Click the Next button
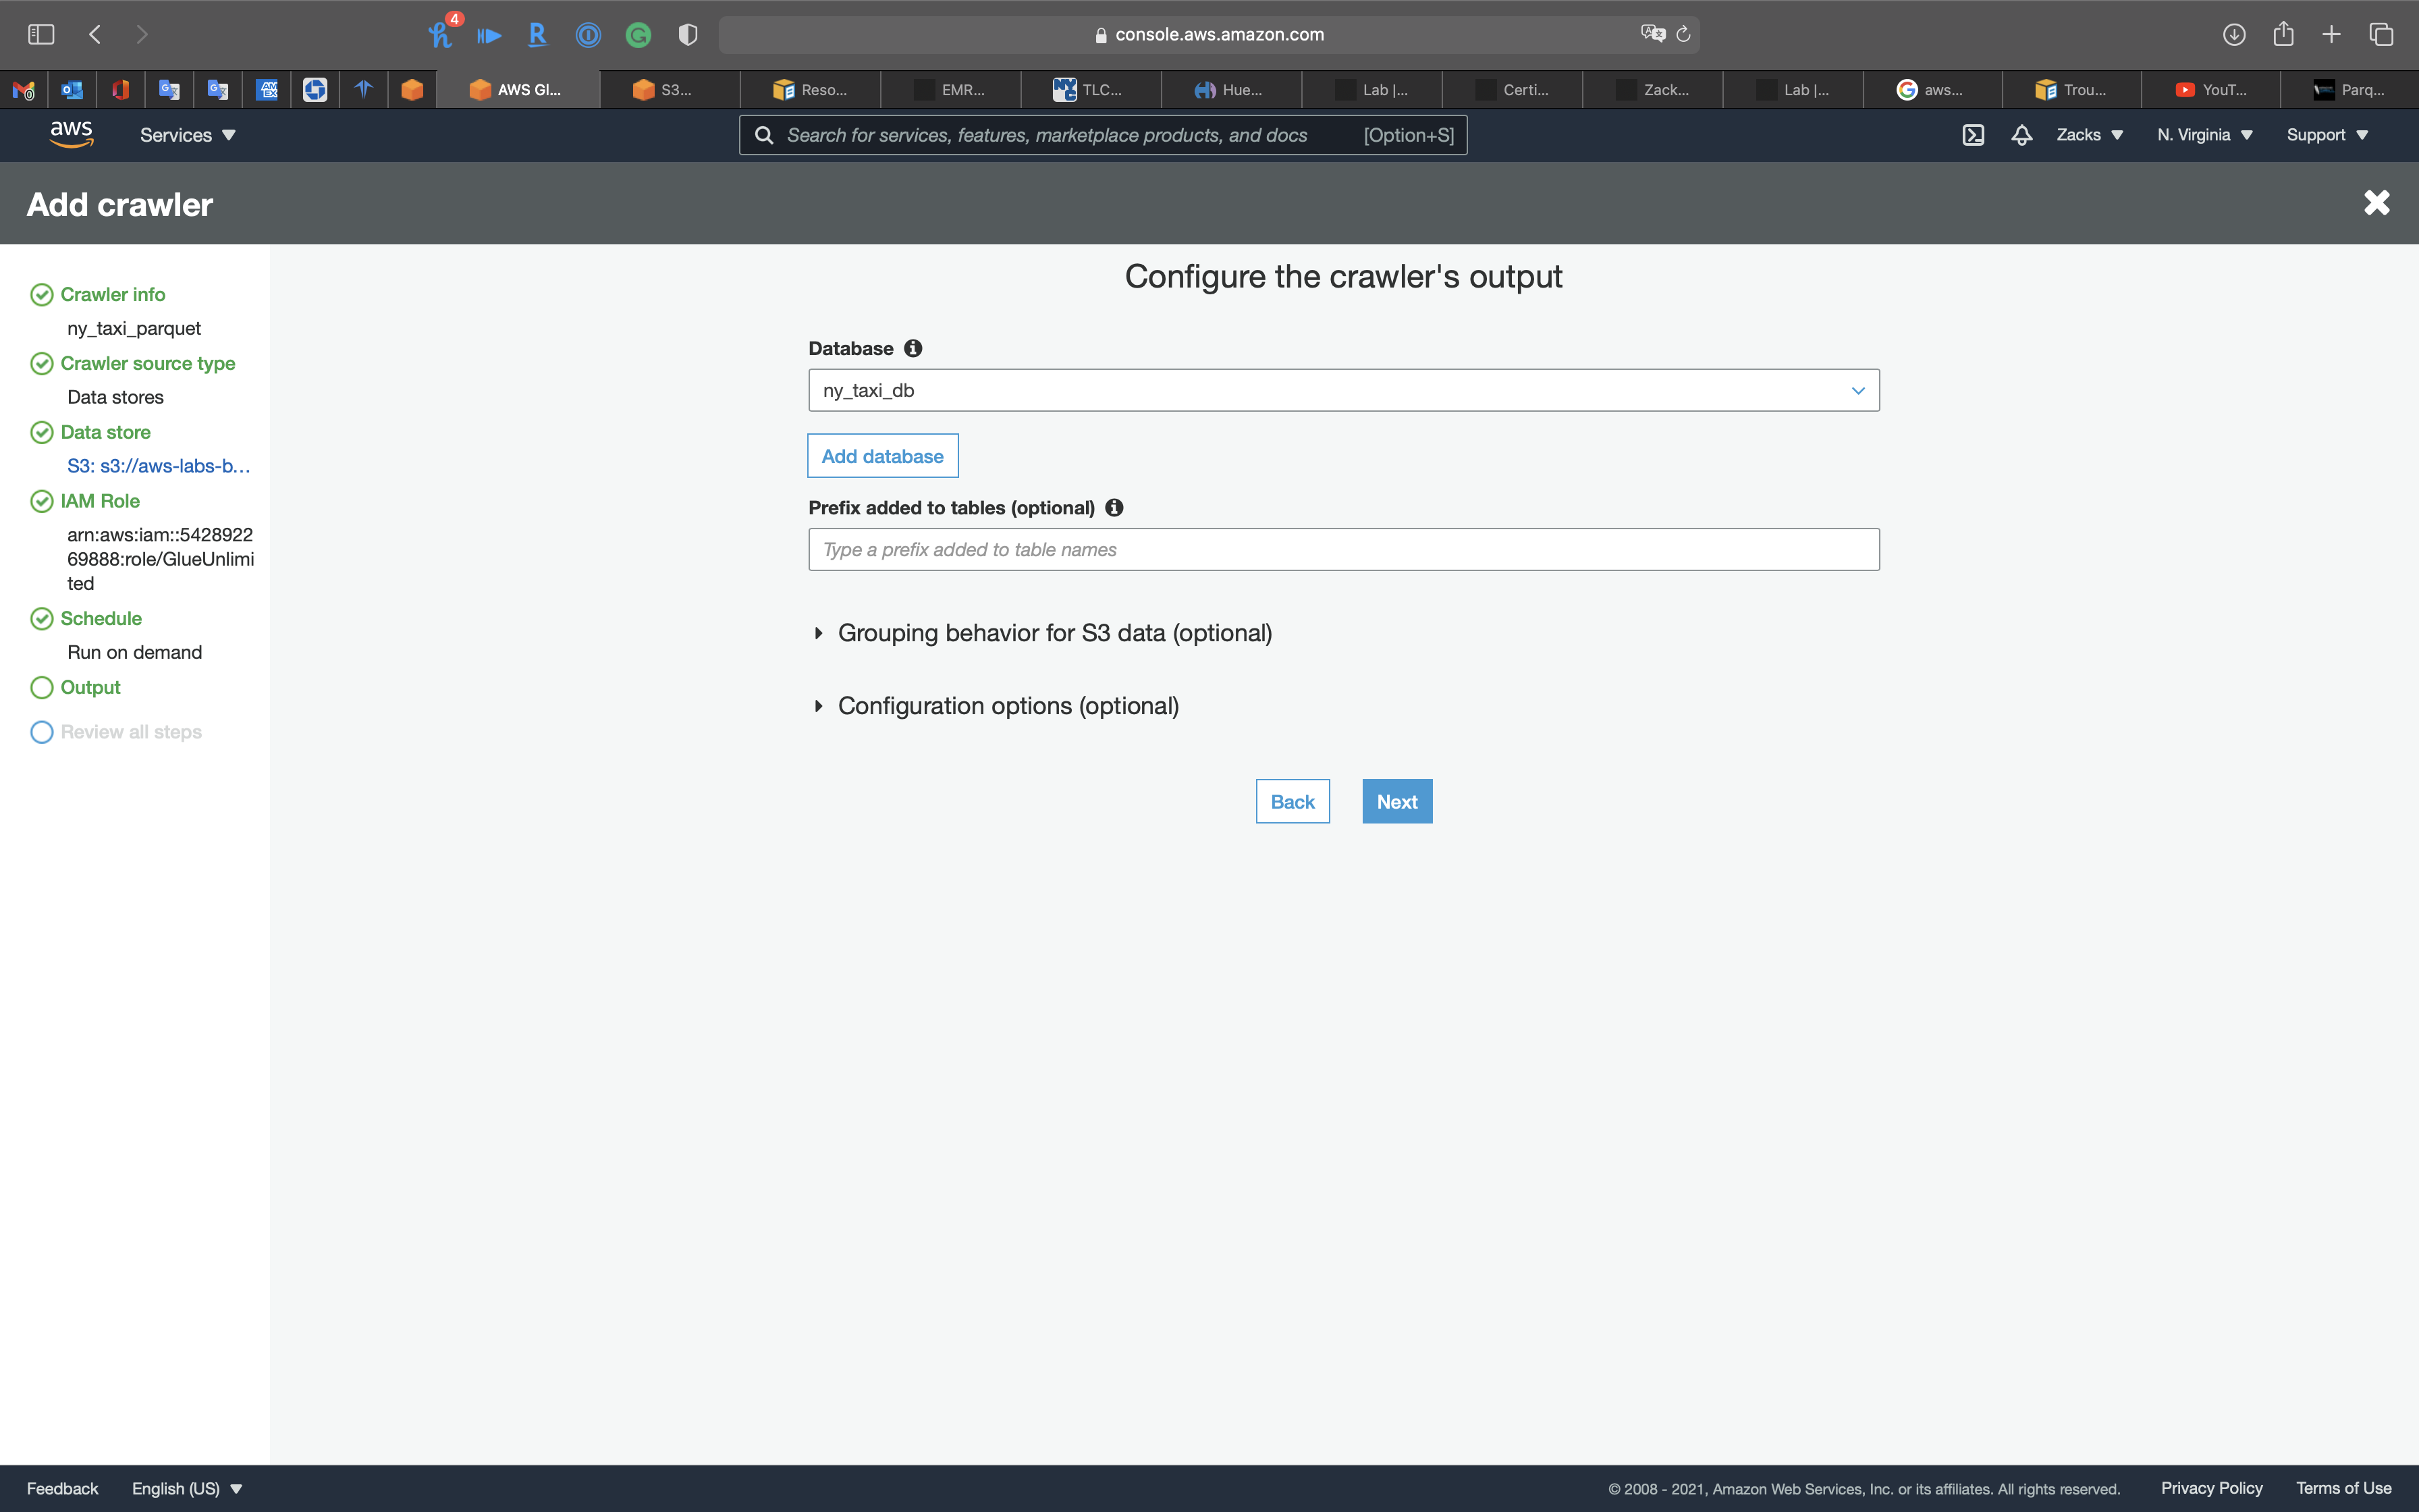Image resolution: width=2419 pixels, height=1512 pixels. click(1396, 802)
